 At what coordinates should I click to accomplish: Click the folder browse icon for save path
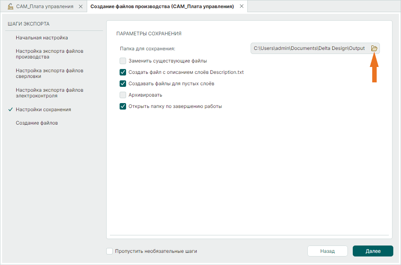point(374,48)
